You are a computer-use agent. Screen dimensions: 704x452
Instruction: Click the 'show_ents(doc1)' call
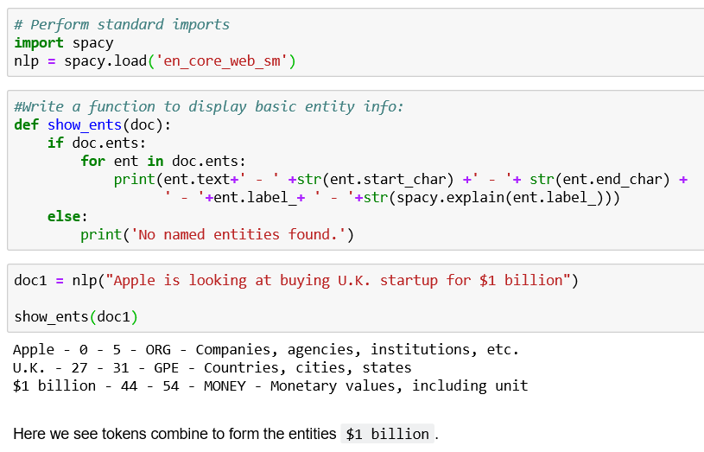76,317
